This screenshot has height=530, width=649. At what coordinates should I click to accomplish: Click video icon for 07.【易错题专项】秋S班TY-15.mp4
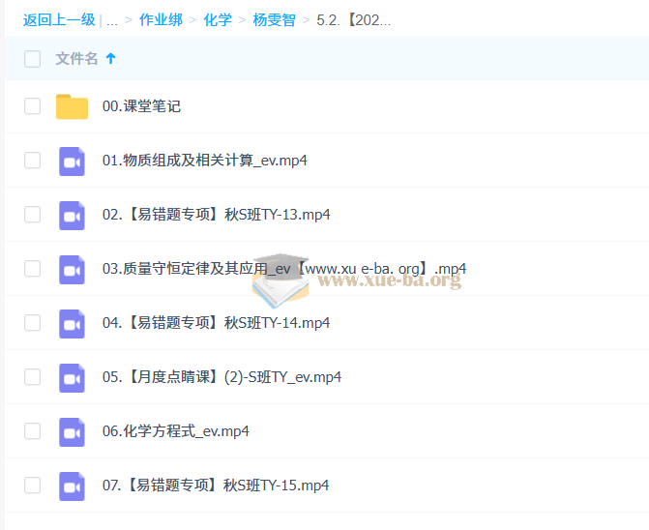pyautogui.click(x=72, y=486)
